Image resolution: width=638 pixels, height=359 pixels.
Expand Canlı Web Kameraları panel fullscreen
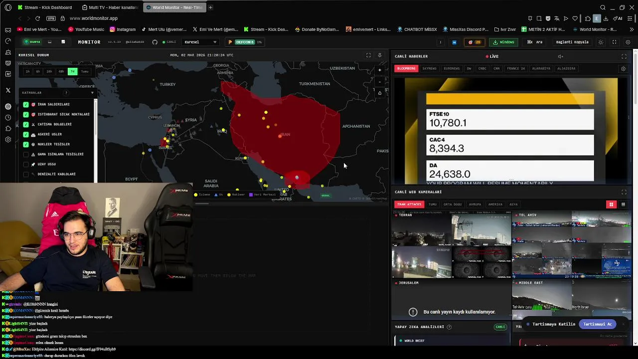click(624, 192)
